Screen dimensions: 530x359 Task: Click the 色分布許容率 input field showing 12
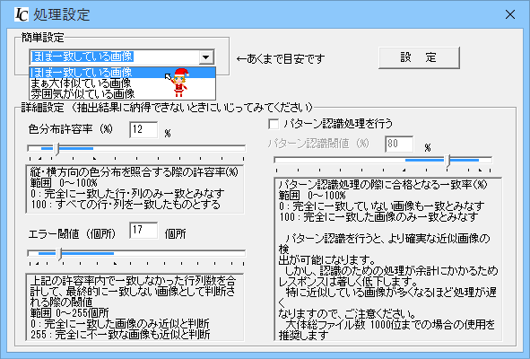point(143,129)
